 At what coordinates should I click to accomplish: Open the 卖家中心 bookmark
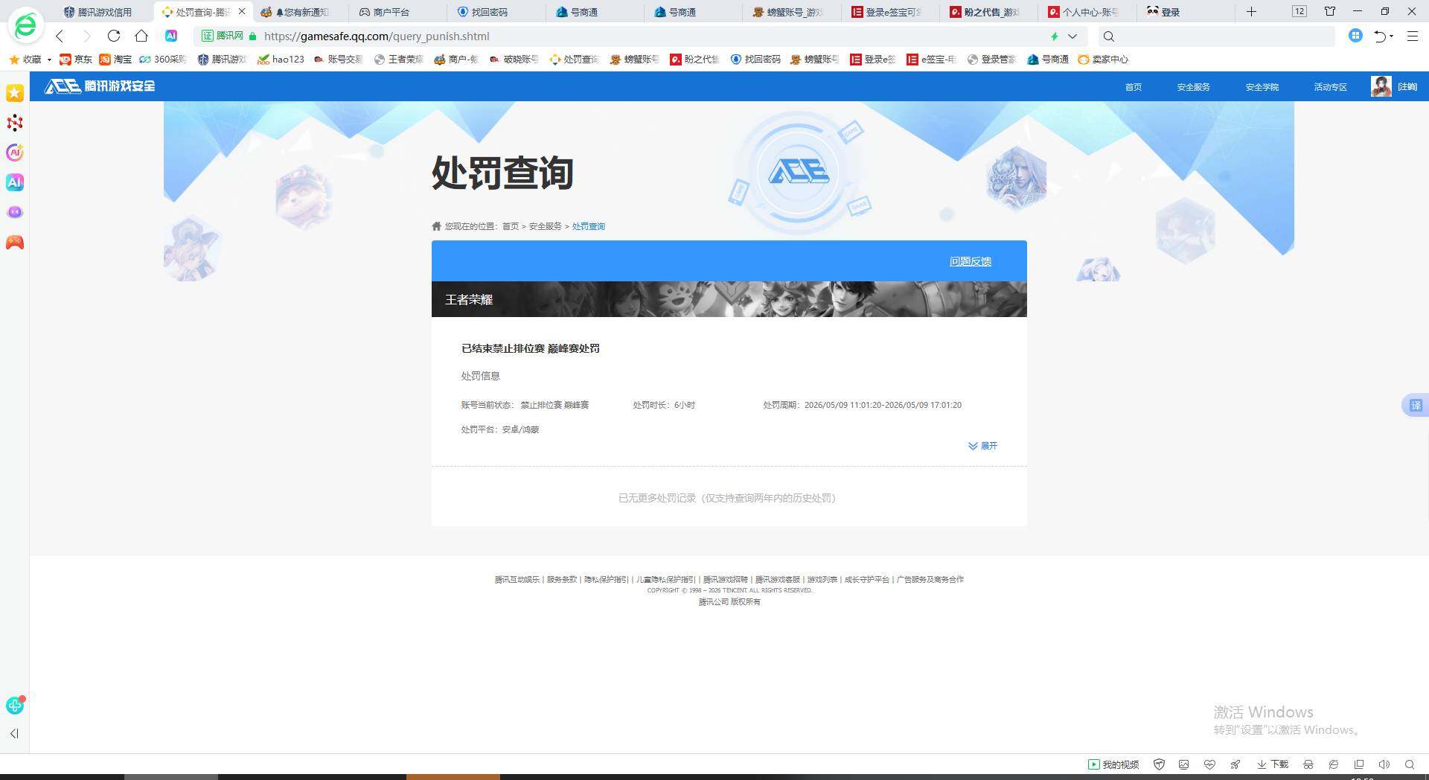click(1103, 60)
